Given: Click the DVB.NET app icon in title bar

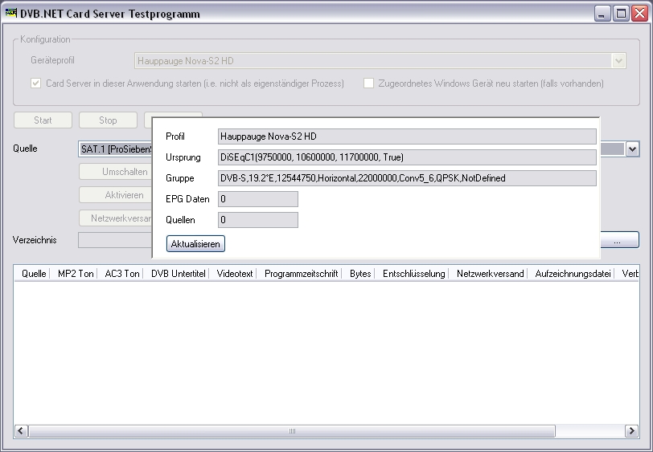Looking at the screenshot, I should [x=11, y=14].
